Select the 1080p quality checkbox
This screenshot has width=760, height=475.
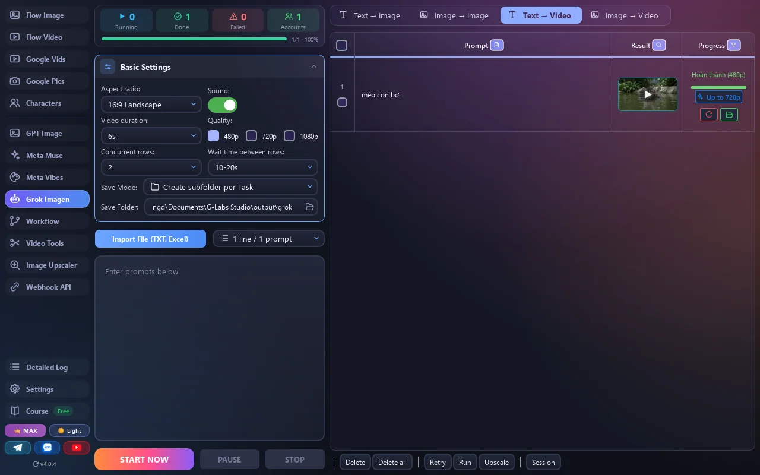[x=290, y=136]
